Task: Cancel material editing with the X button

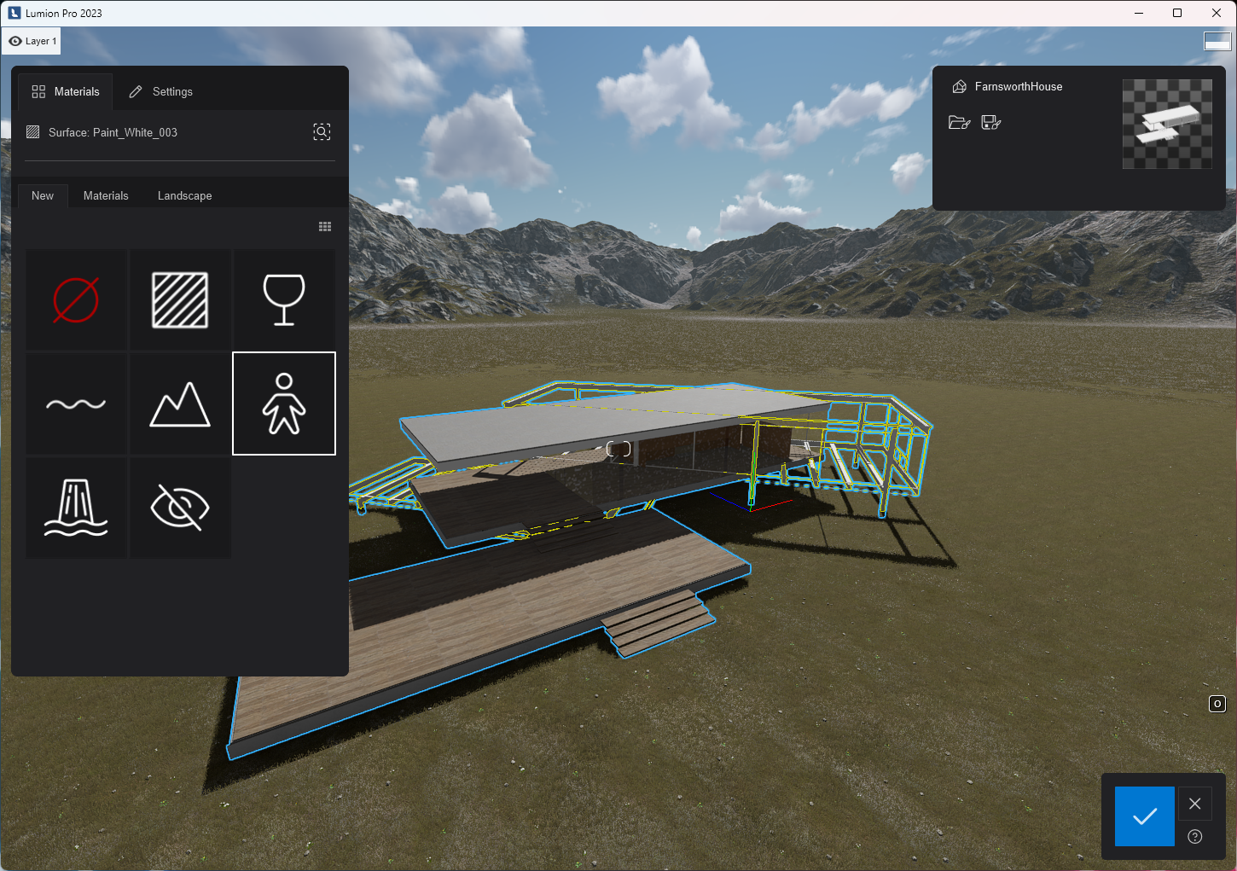Action: tap(1194, 803)
